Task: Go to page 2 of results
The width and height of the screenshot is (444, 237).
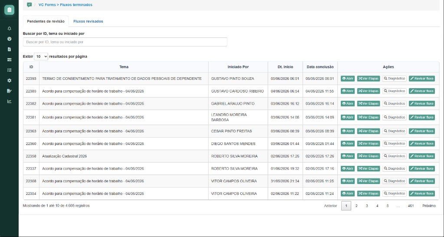Action: [x=356, y=206]
